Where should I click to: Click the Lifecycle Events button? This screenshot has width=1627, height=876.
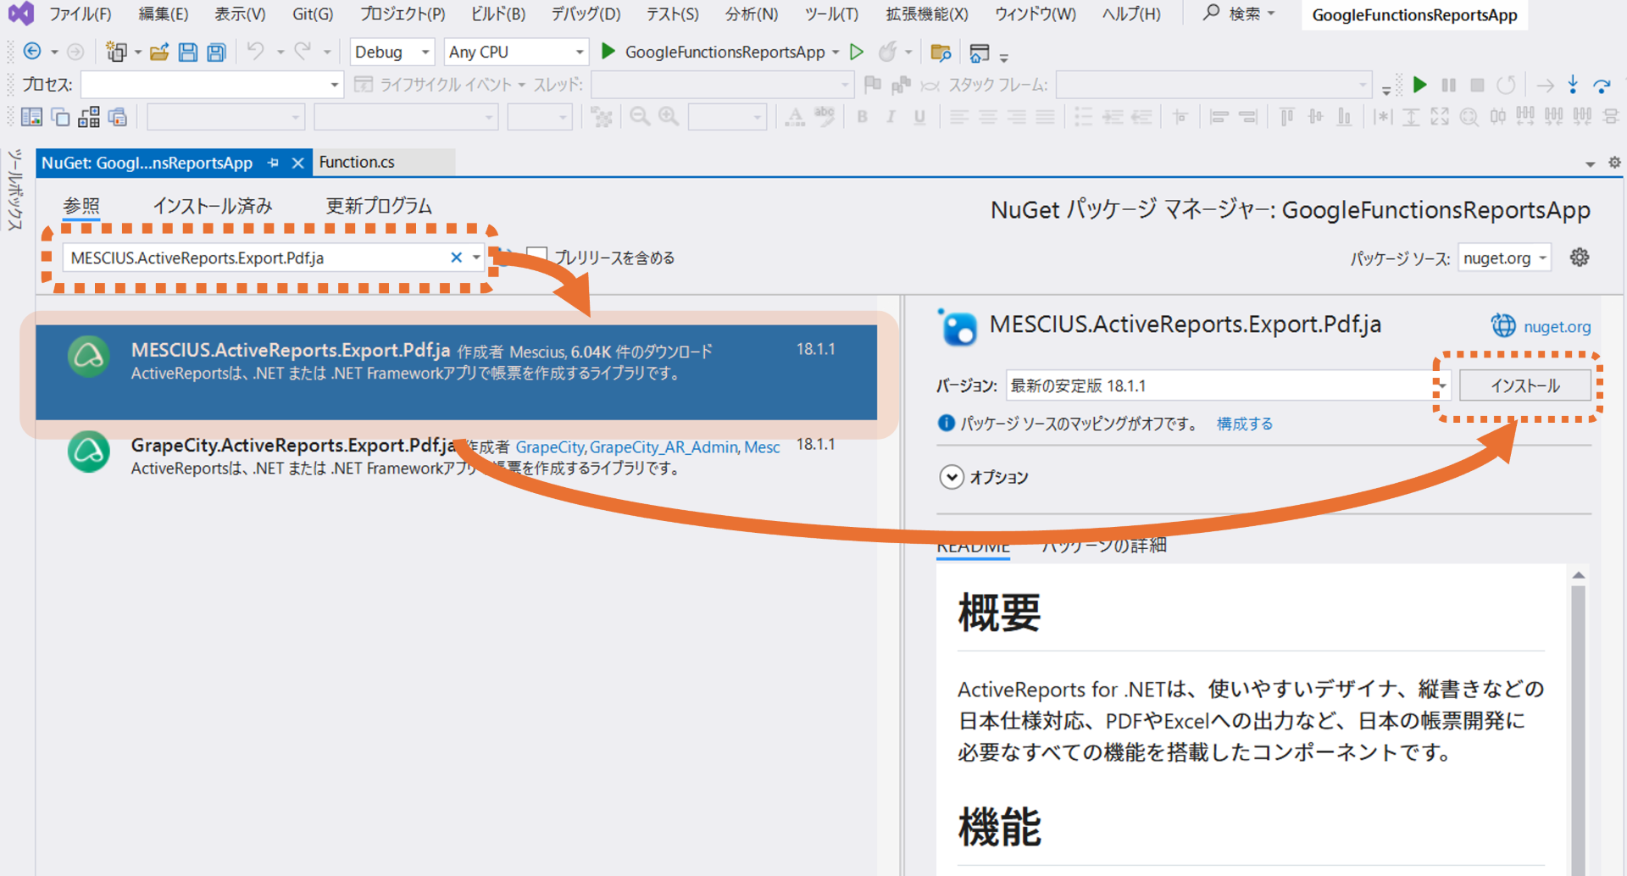[440, 85]
